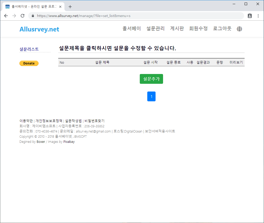Image resolution: width=264 pixels, height=223 pixels.
Task: Click the globe language icon
Action: point(239,29)
